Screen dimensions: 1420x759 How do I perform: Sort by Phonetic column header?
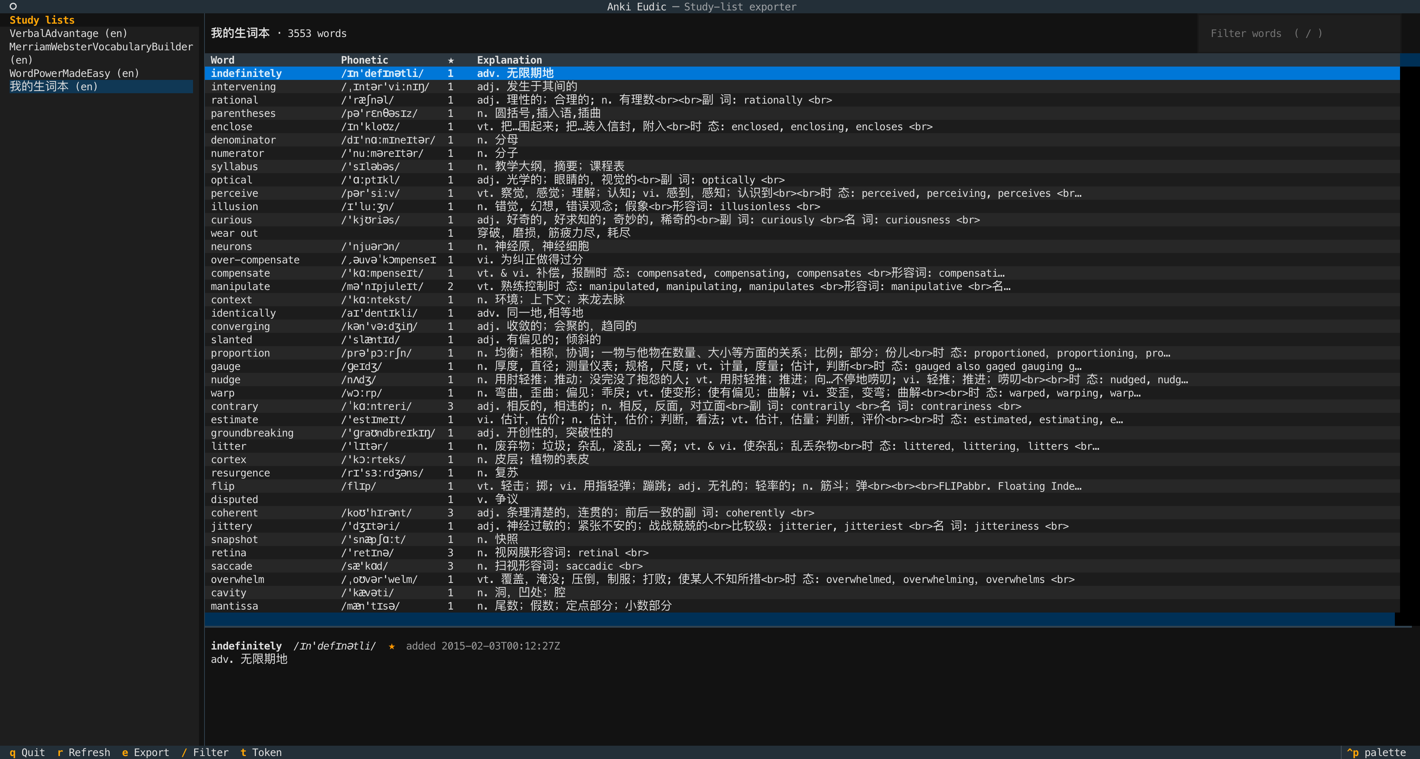coord(364,60)
